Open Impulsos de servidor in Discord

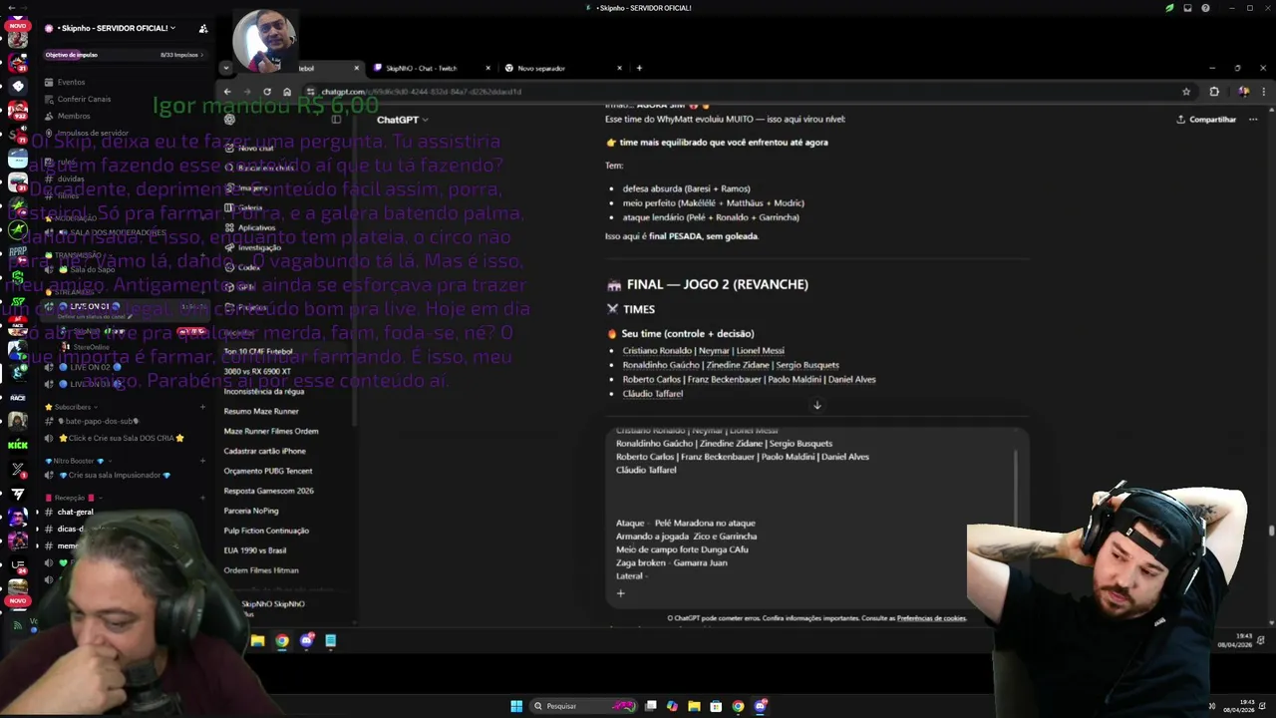92,133
